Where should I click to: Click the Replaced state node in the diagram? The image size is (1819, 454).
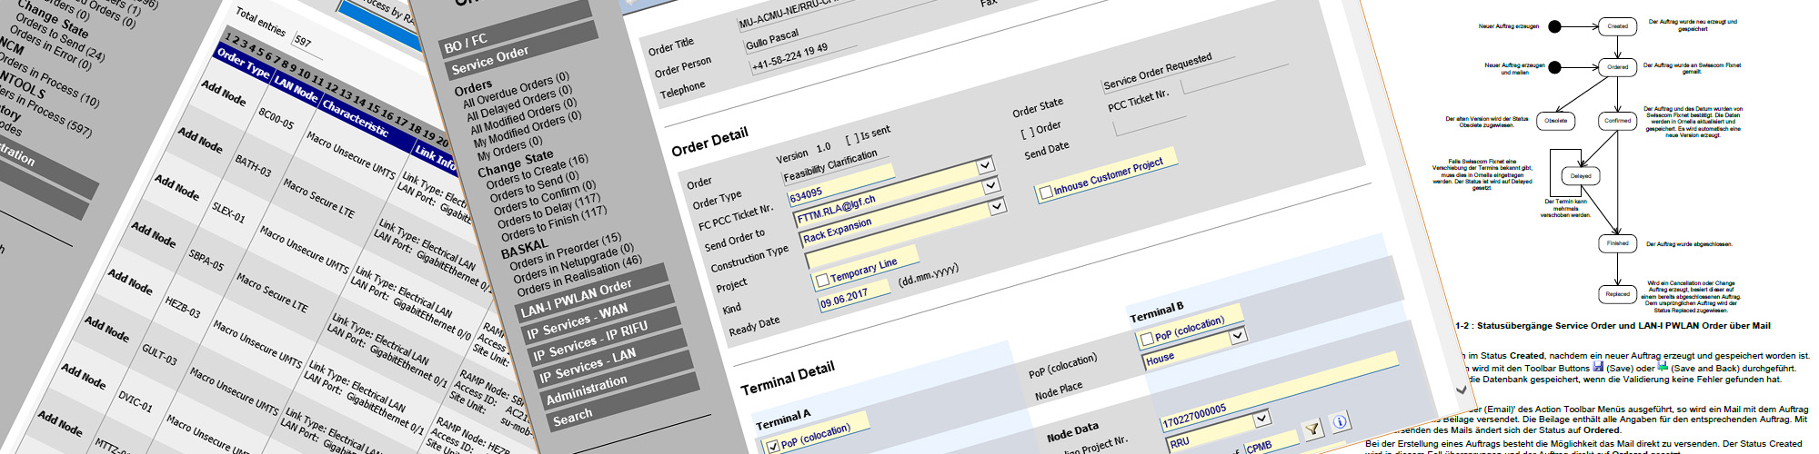1617,294
